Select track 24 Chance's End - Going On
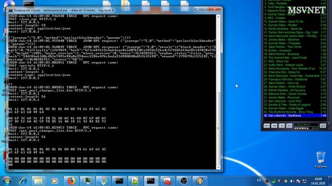 [295, 72]
